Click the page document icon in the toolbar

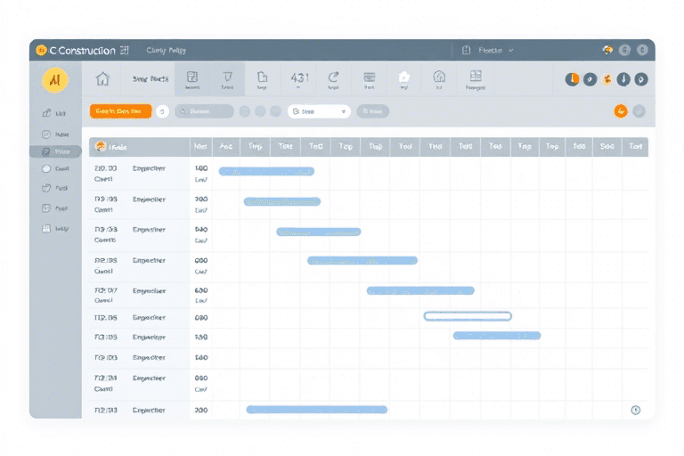262,79
